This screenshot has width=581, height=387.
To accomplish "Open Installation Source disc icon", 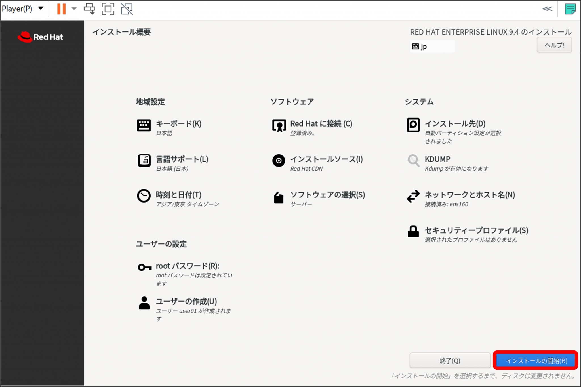I will 279,161.
